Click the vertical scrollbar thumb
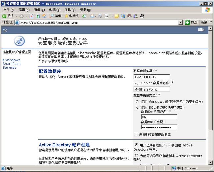 210,80
